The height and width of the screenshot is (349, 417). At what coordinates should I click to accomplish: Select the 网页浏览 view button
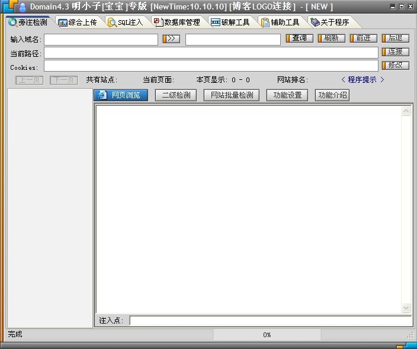[x=121, y=95]
